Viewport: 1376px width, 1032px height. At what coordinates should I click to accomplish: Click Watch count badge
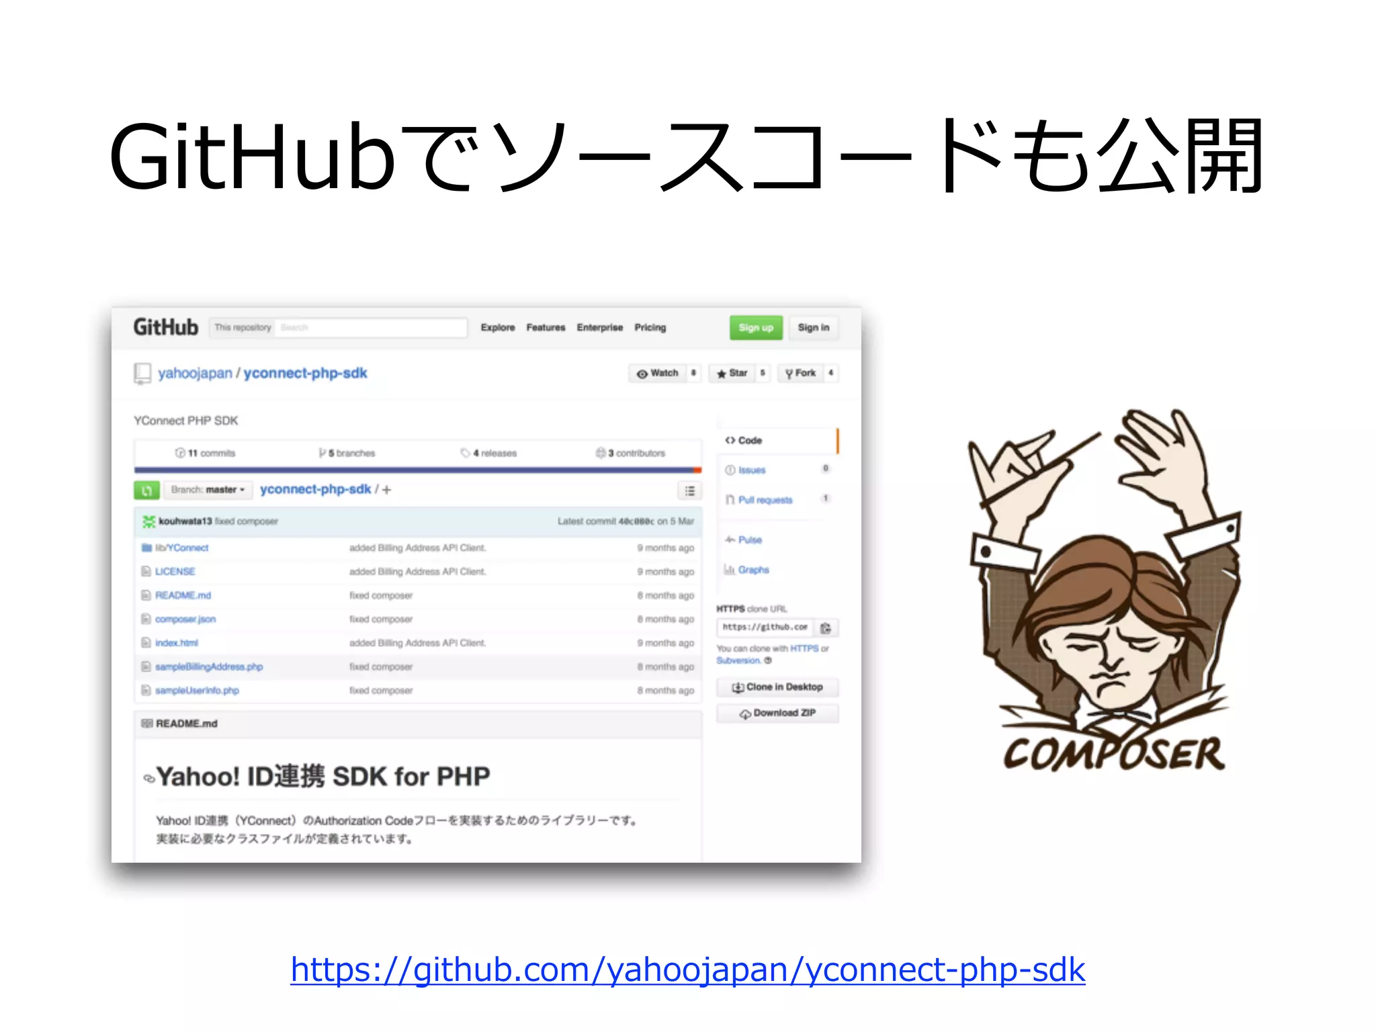pos(693,373)
